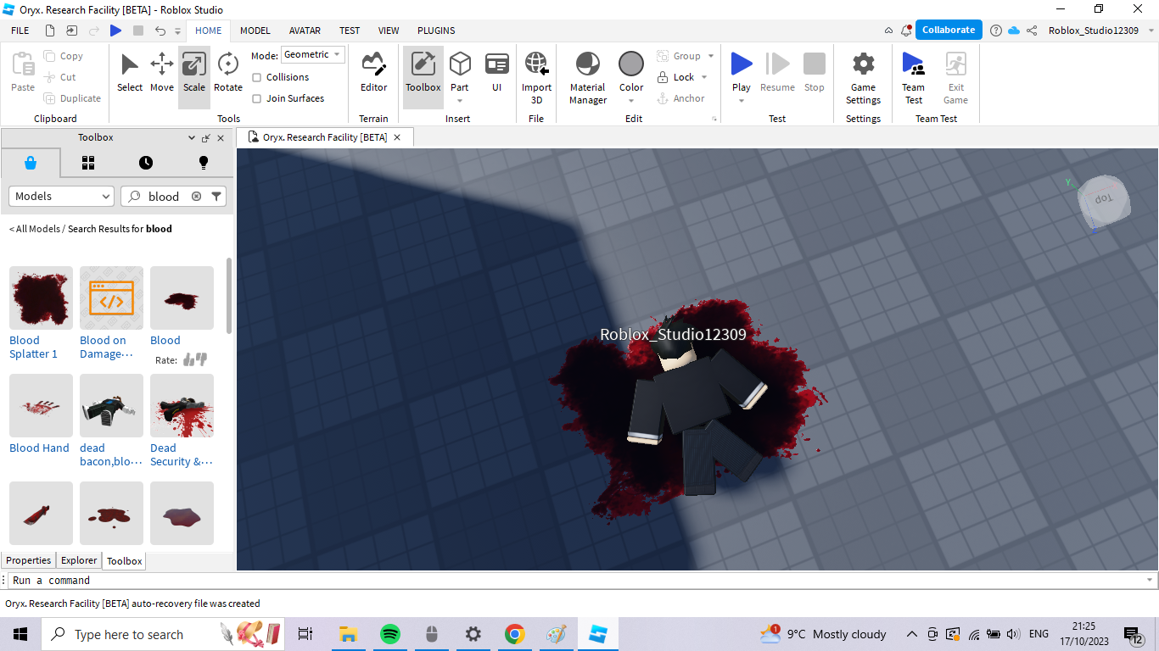
Task: Click the Dead Security model thumbnail
Action: click(182, 405)
